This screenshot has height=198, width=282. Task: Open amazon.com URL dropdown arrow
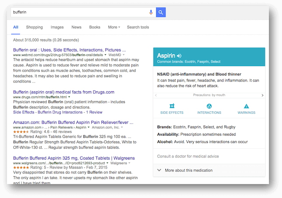pos(89,127)
